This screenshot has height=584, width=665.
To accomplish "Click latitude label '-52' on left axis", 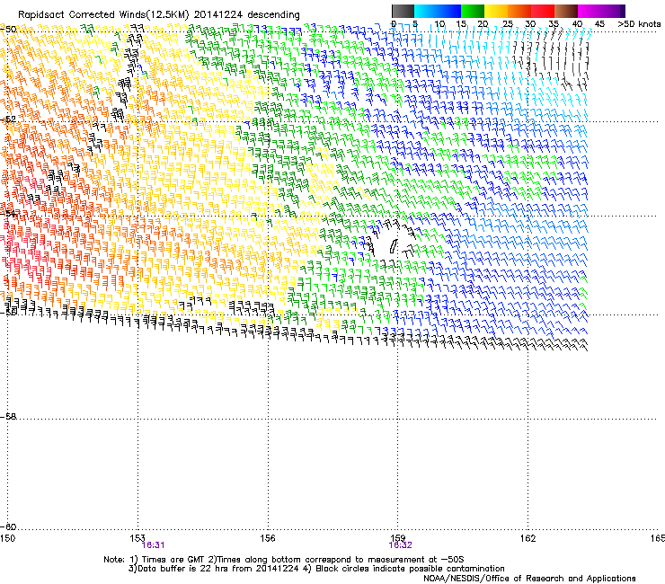I will tap(8, 119).
